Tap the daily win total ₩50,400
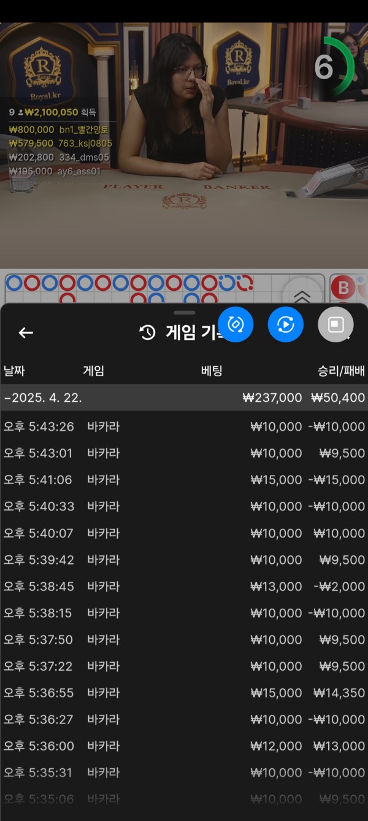 coord(338,398)
